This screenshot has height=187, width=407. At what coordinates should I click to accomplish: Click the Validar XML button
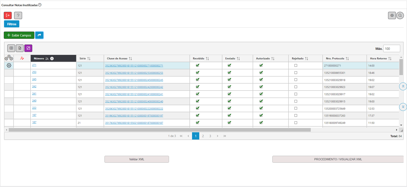coord(137,159)
